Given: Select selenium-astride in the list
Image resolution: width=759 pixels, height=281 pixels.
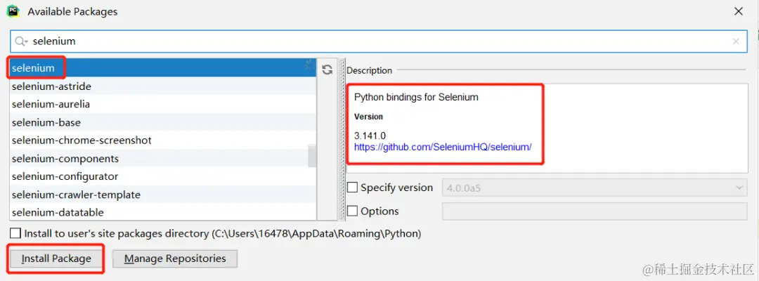Looking at the screenshot, I should click(x=162, y=86).
